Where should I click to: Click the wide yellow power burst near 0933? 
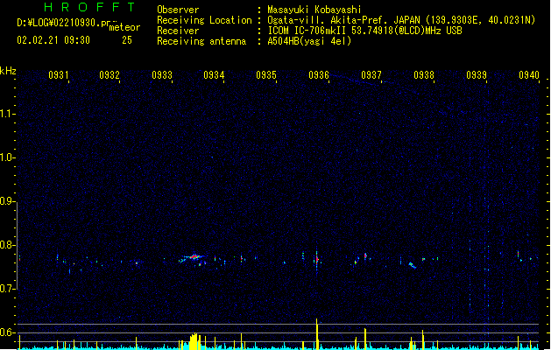[x=194, y=341]
